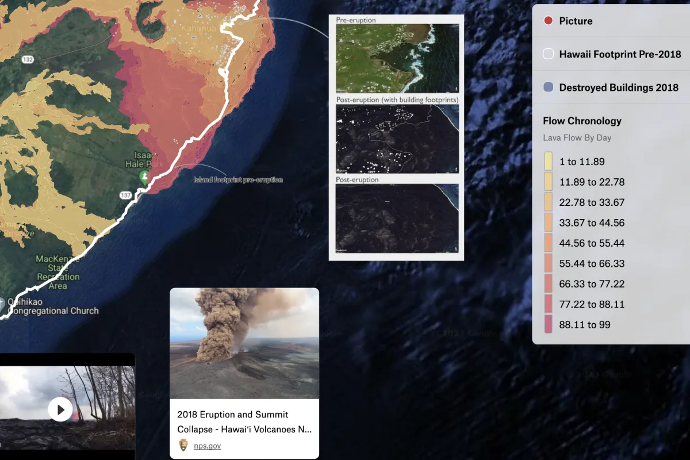Image resolution: width=690 pixels, height=460 pixels.
Task: Select the 88.11 to 99 swatch
Action: [x=548, y=324]
